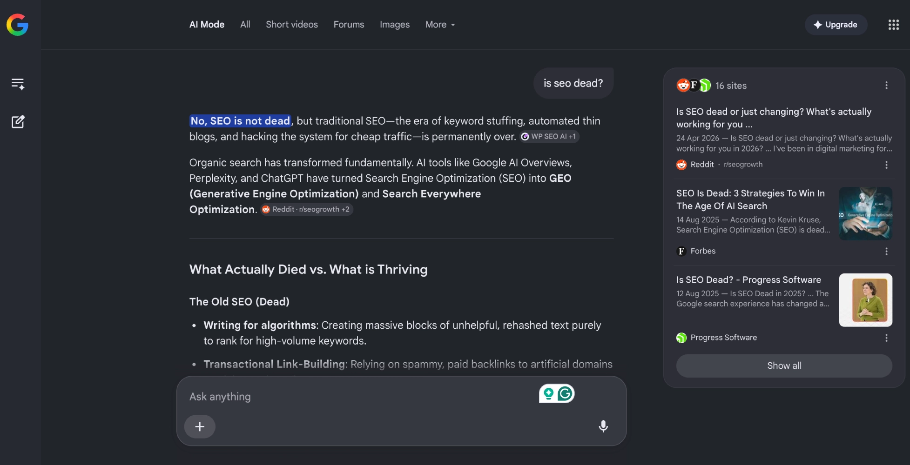Expand the More search filters dropdown
The height and width of the screenshot is (465, 910).
(x=440, y=25)
